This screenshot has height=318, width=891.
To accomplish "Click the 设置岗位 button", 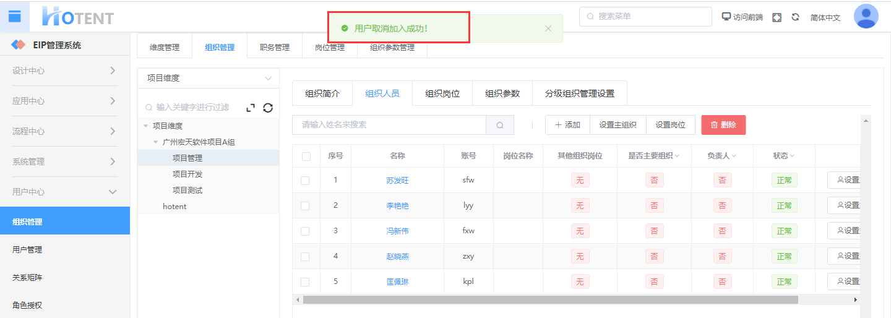I will [670, 125].
